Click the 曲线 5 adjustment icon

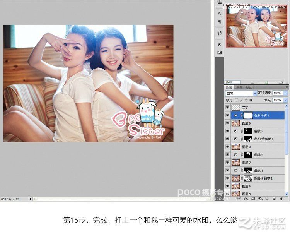coord(235,131)
